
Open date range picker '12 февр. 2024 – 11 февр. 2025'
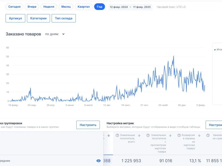pyautogui.click(x=130, y=7)
